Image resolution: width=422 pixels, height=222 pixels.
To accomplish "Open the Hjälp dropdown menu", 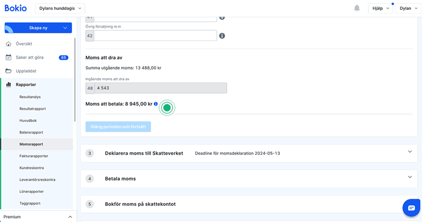I will (380, 8).
